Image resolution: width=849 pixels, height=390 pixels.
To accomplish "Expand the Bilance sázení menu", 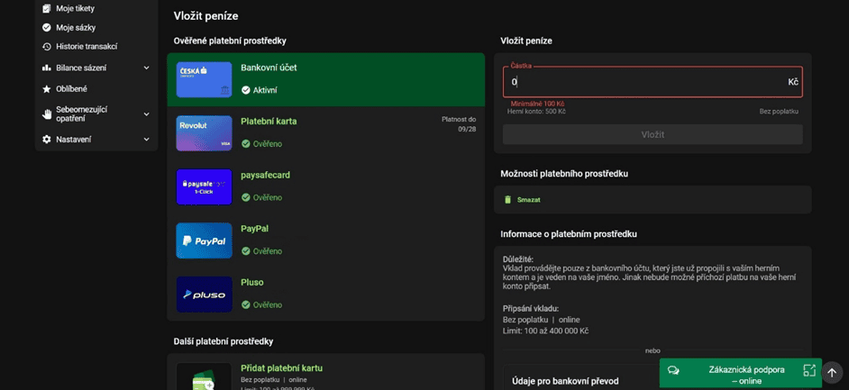I will (96, 68).
